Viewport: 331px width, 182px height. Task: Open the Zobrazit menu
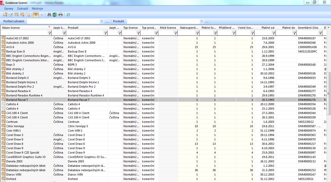(x=23, y=9)
